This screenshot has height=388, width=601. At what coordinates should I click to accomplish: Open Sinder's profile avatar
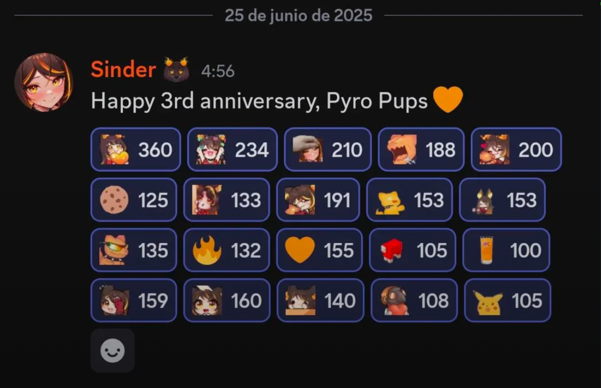point(43,82)
